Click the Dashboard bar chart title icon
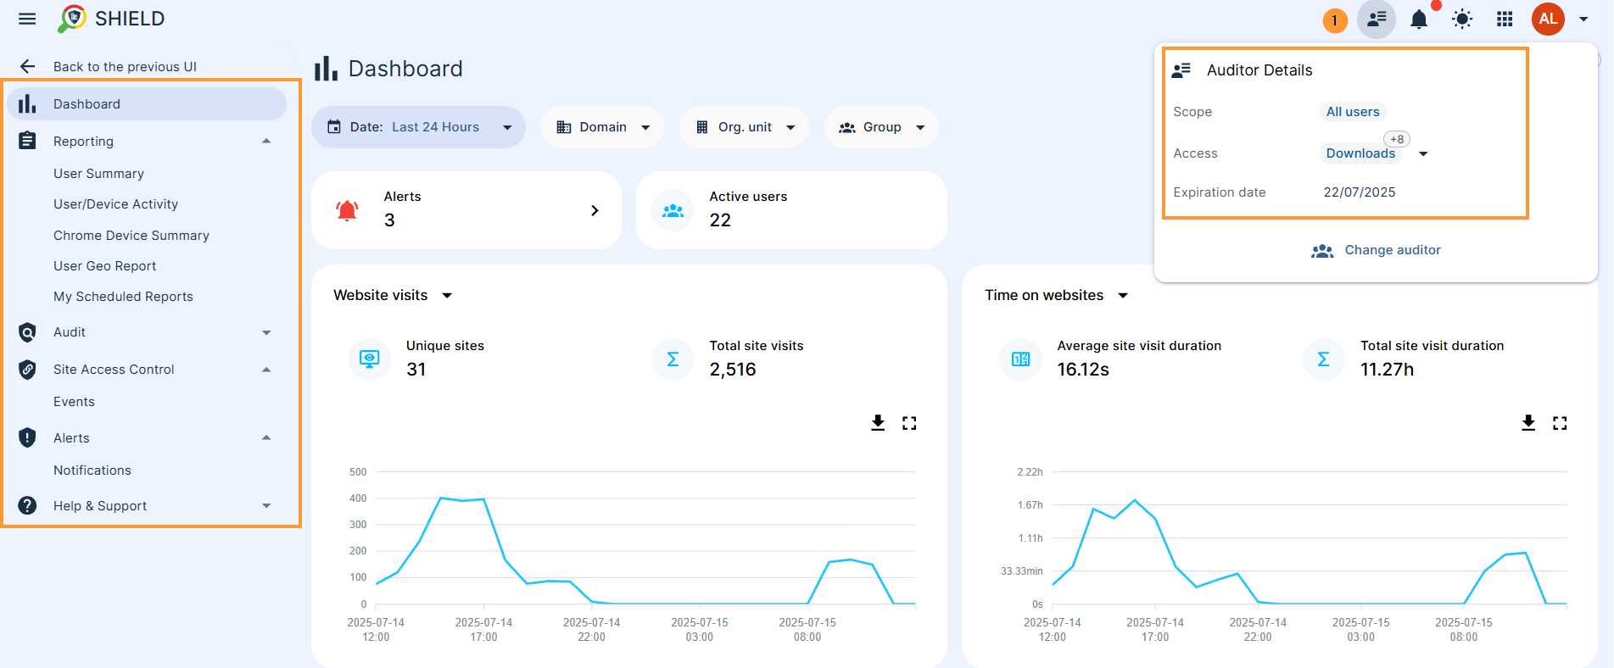The height and width of the screenshot is (668, 1614). click(x=326, y=69)
